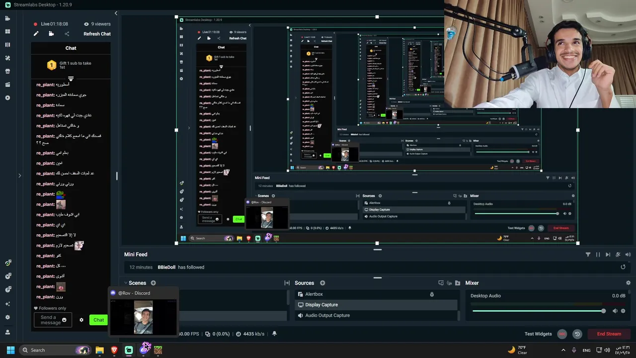
Task: Collapse the Scenes list chevron
Action: click(126, 283)
